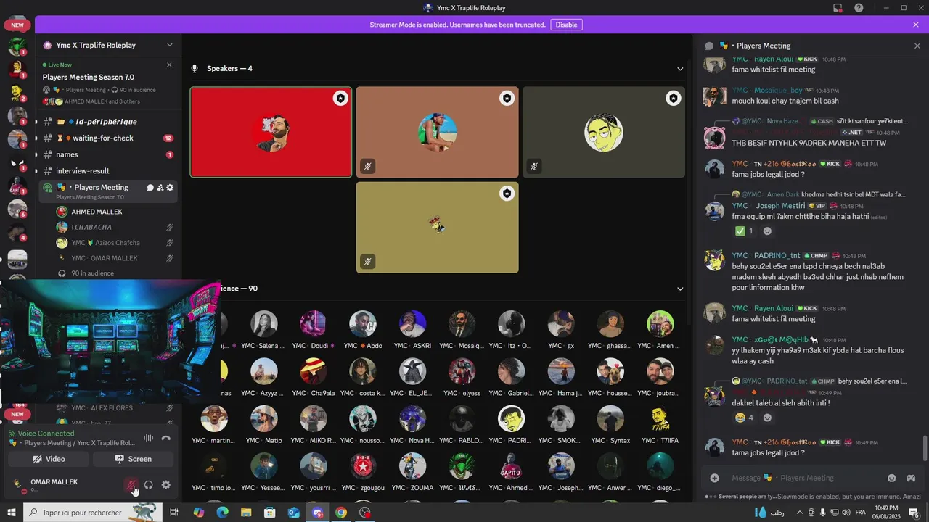The width and height of the screenshot is (929, 522).
Task: Click checkmark reaction on Joseph Mestiri's message
Action: pyautogui.click(x=744, y=231)
